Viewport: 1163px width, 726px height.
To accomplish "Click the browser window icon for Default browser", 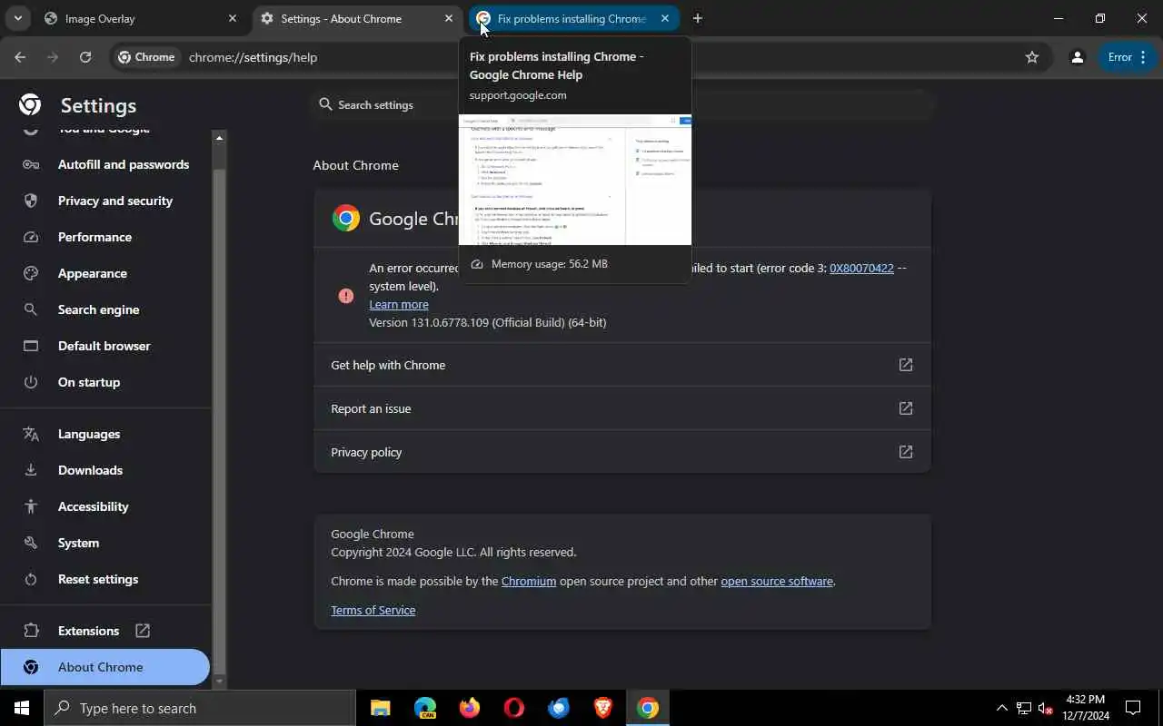I will 31,346.
